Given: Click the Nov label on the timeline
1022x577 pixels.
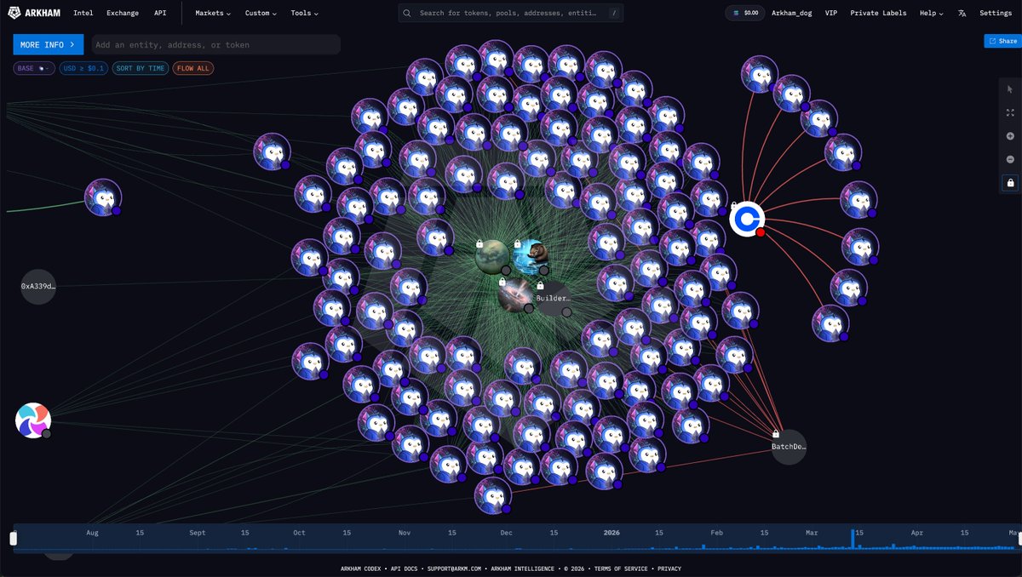Looking at the screenshot, I should click(x=405, y=533).
